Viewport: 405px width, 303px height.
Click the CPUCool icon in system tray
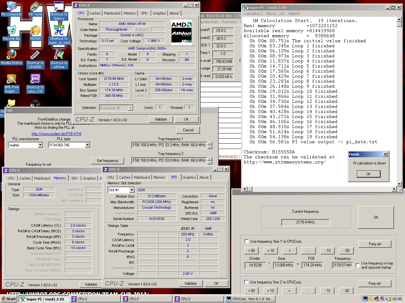(365, 299)
